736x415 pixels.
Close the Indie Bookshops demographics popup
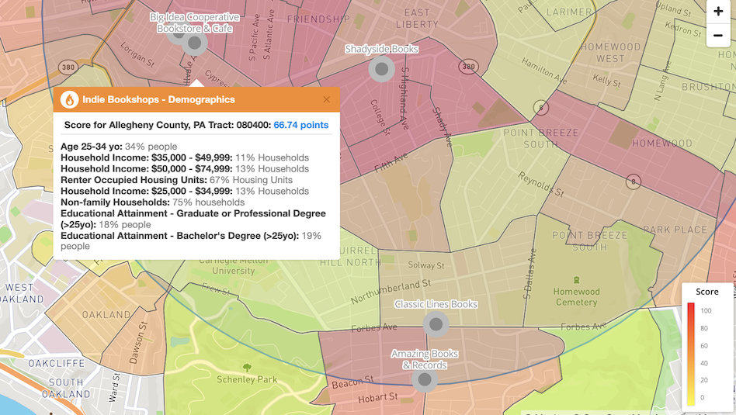pyautogui.click(x=326, y=99)
